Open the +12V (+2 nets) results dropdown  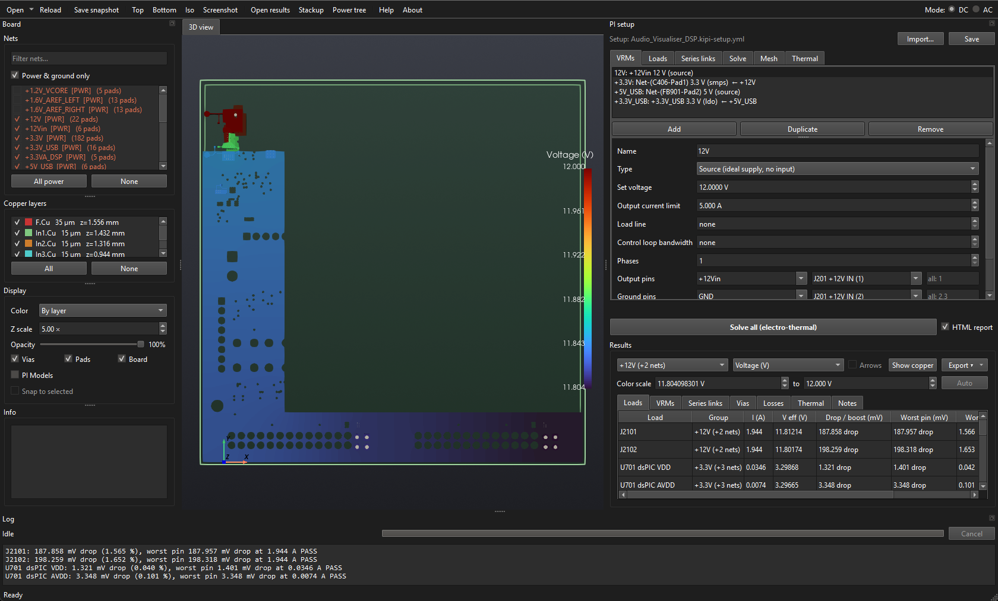(672, 365)
